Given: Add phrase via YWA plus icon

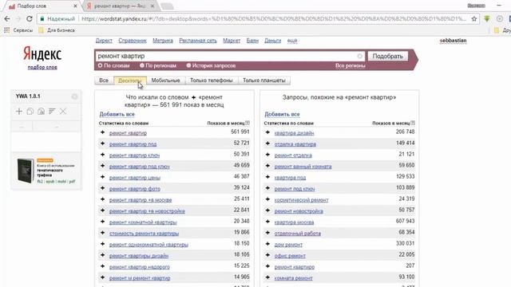Looking at the screenshot, I should (19, 112).
